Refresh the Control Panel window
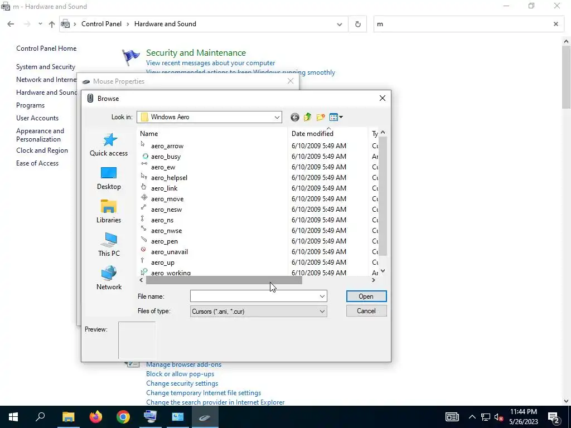 [357, 25]
